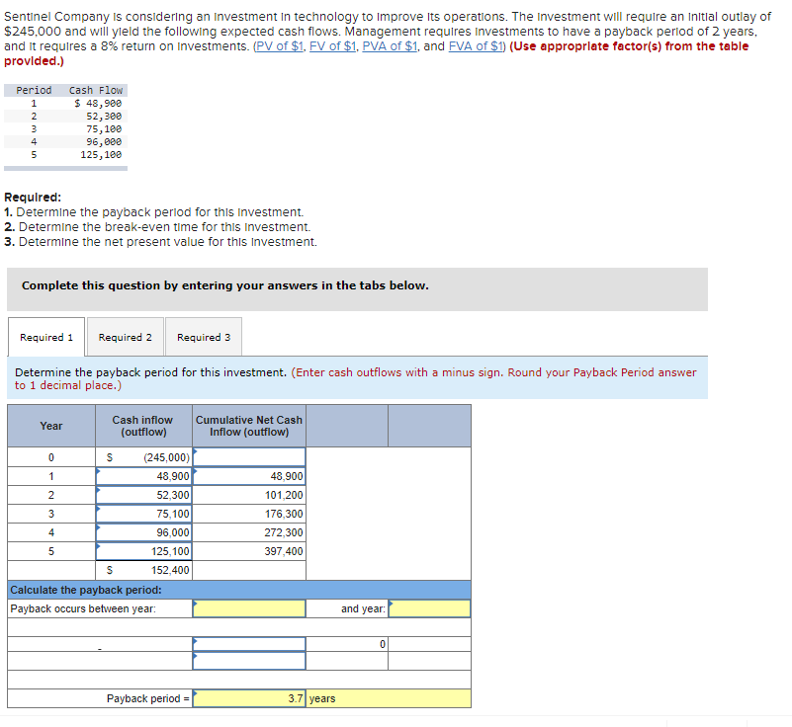Click the Year 1 cash inflow cell showing 48,900
792x727 pixels.
pos(142,475)
